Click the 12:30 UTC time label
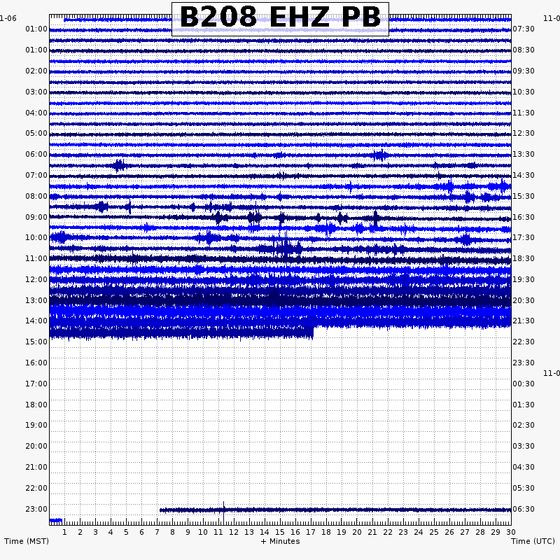 (524, 133)
